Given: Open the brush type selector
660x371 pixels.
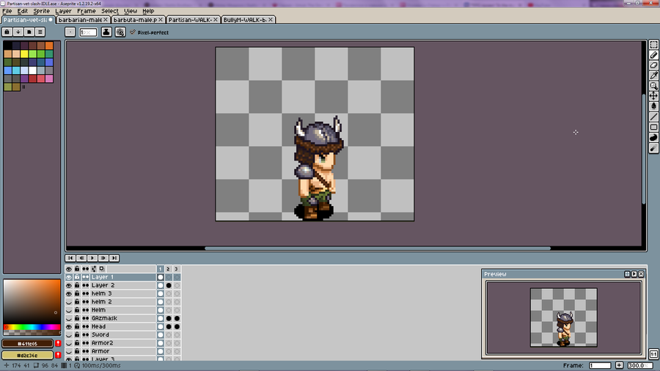Looking at the screenshot, I should pos(70,32).
